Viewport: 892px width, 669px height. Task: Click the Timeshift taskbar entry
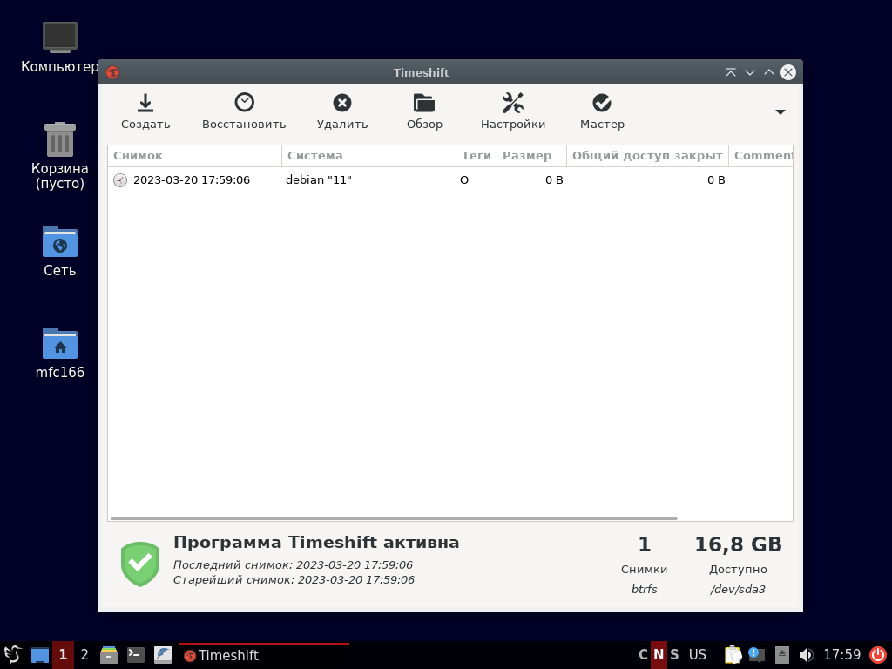[264, 655]
